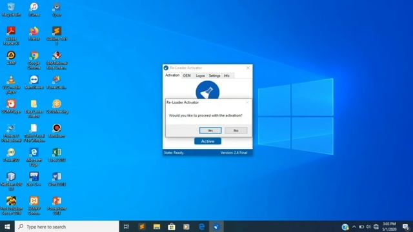Open the Action Center notifications

point(406,226)
